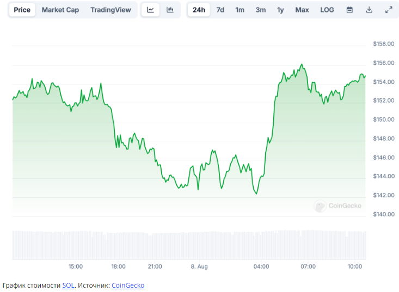Click the 18:00 time axis label
This screenshot has height=292, width=399.
(x=118, y=266)
